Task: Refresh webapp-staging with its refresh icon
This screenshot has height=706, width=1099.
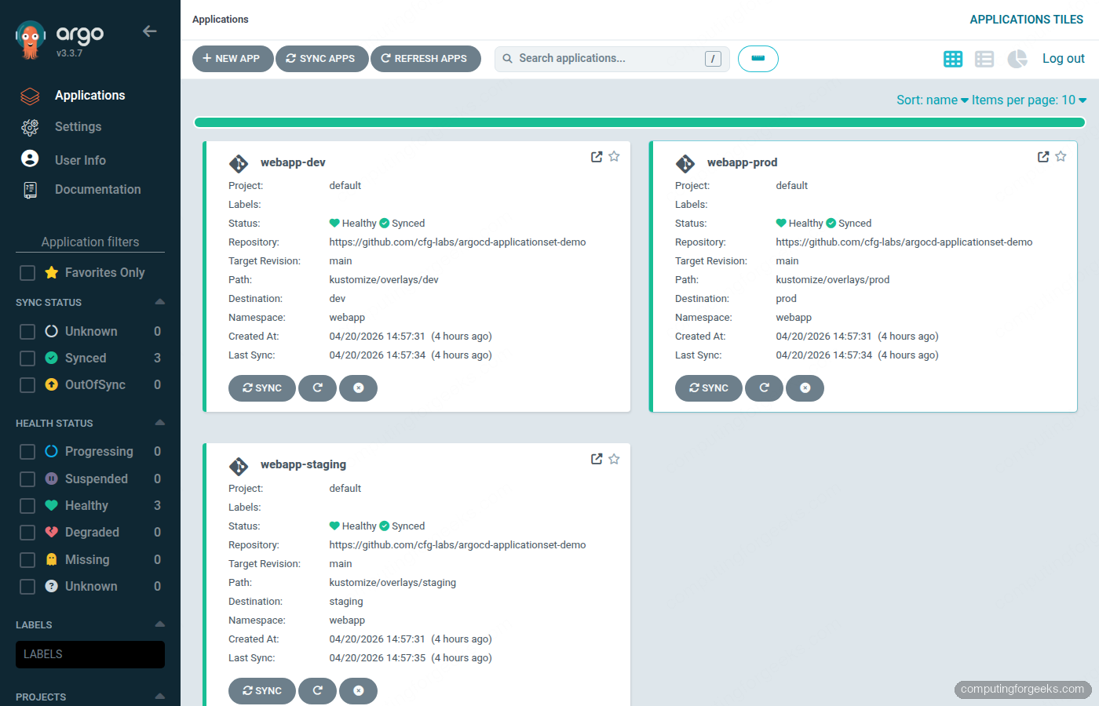Action: point(317,691)
